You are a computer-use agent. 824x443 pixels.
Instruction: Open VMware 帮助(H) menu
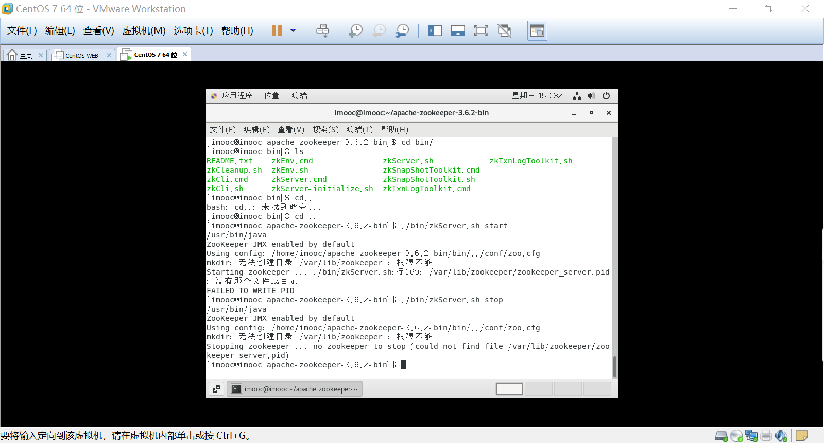click(x=237, y=31)
